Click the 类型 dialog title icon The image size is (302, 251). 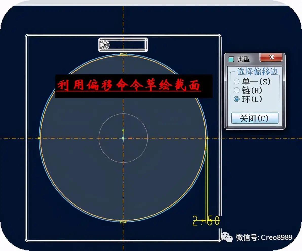[x=231, y=59]
